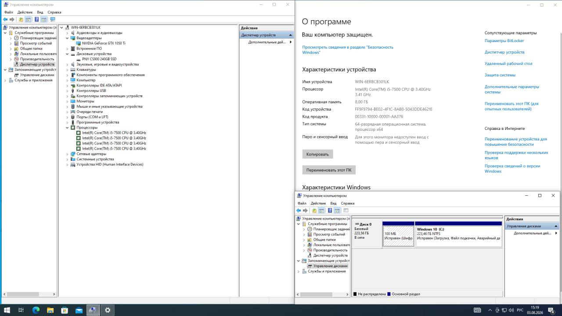Click the last toolbar icon in Disk Management console
The image size is (562, 316).
click(346, 210)
